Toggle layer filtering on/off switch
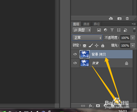137x112 pixels. coord(134,30)
